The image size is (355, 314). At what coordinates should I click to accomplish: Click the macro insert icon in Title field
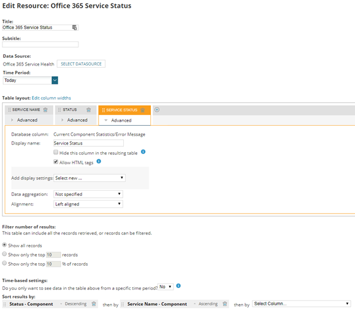[74, 27]
